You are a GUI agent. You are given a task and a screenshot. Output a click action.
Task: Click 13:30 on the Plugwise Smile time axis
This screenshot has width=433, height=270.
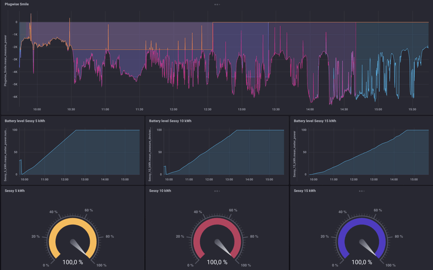[x=276, y=110]
